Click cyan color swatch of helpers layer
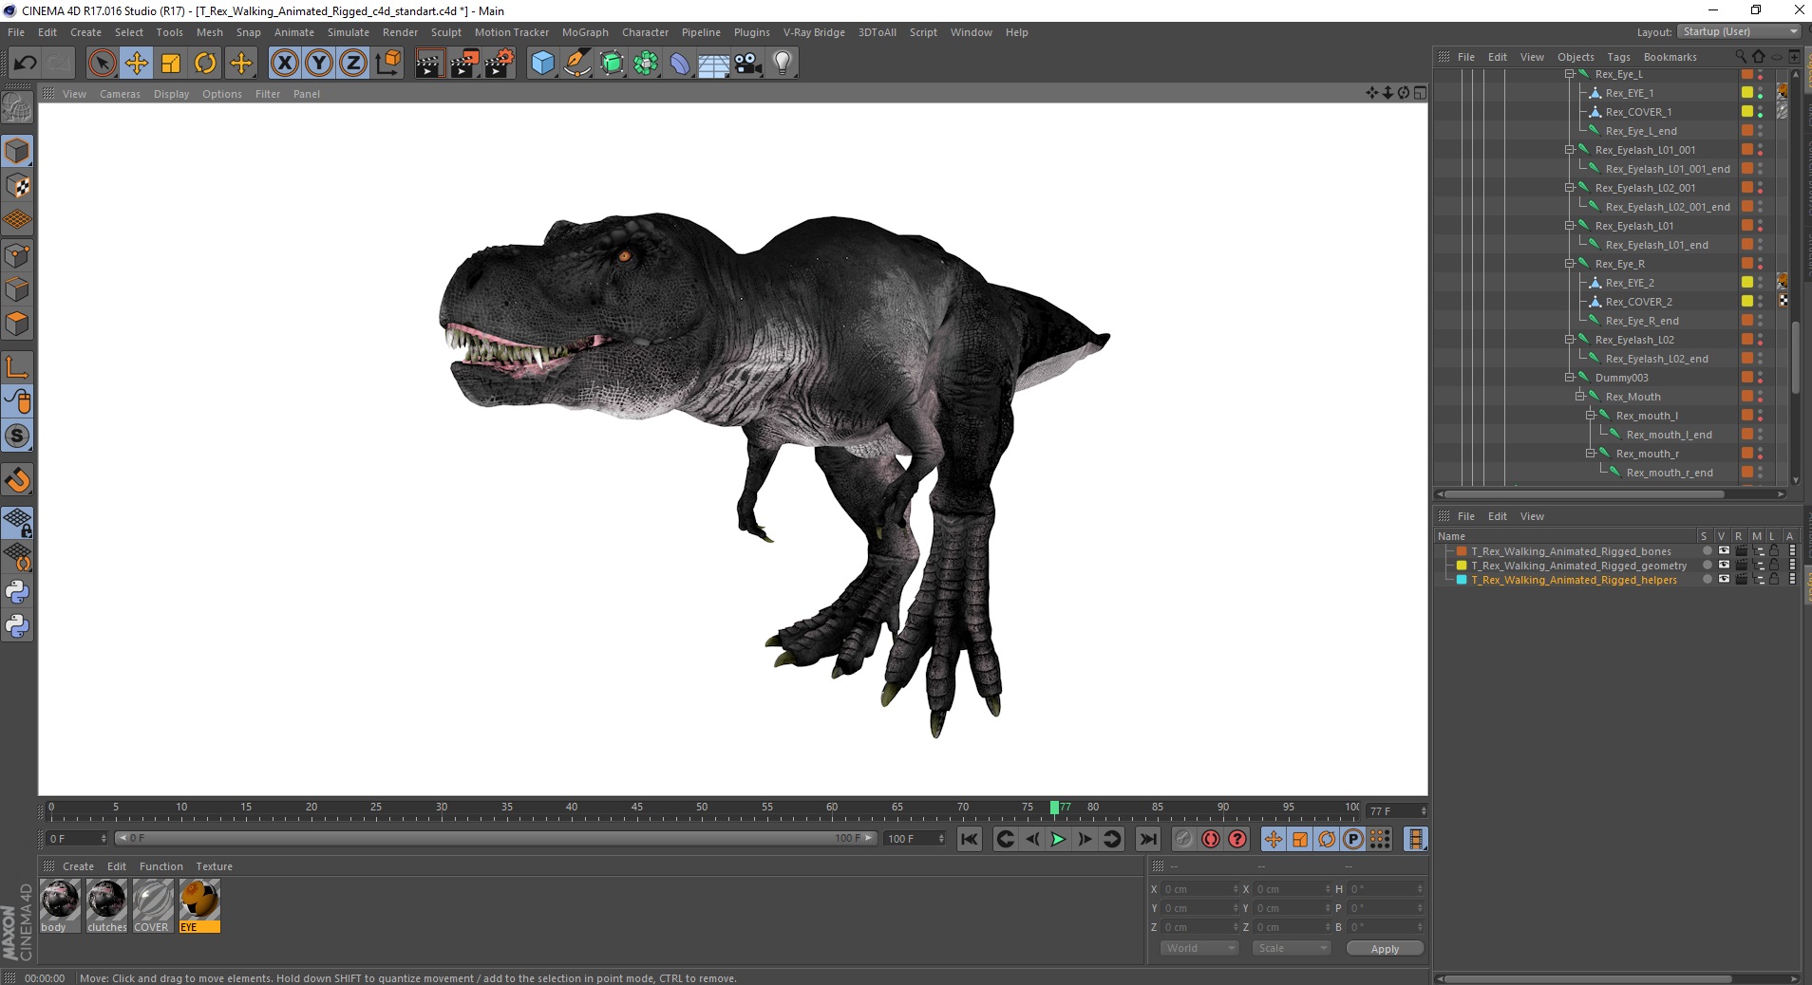 click(x=1462, y=580)
